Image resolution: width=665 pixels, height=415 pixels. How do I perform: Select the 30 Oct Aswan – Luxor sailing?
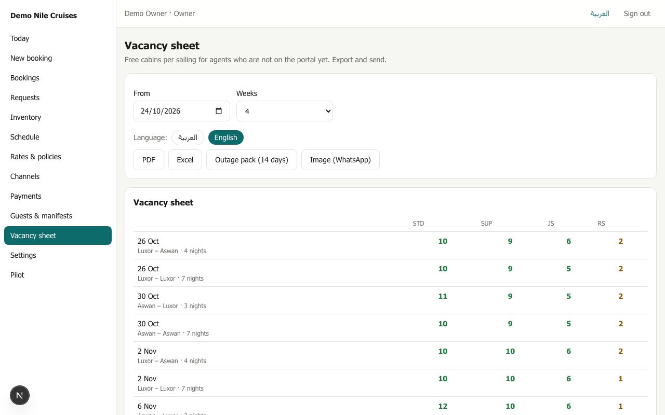(391, 300)
